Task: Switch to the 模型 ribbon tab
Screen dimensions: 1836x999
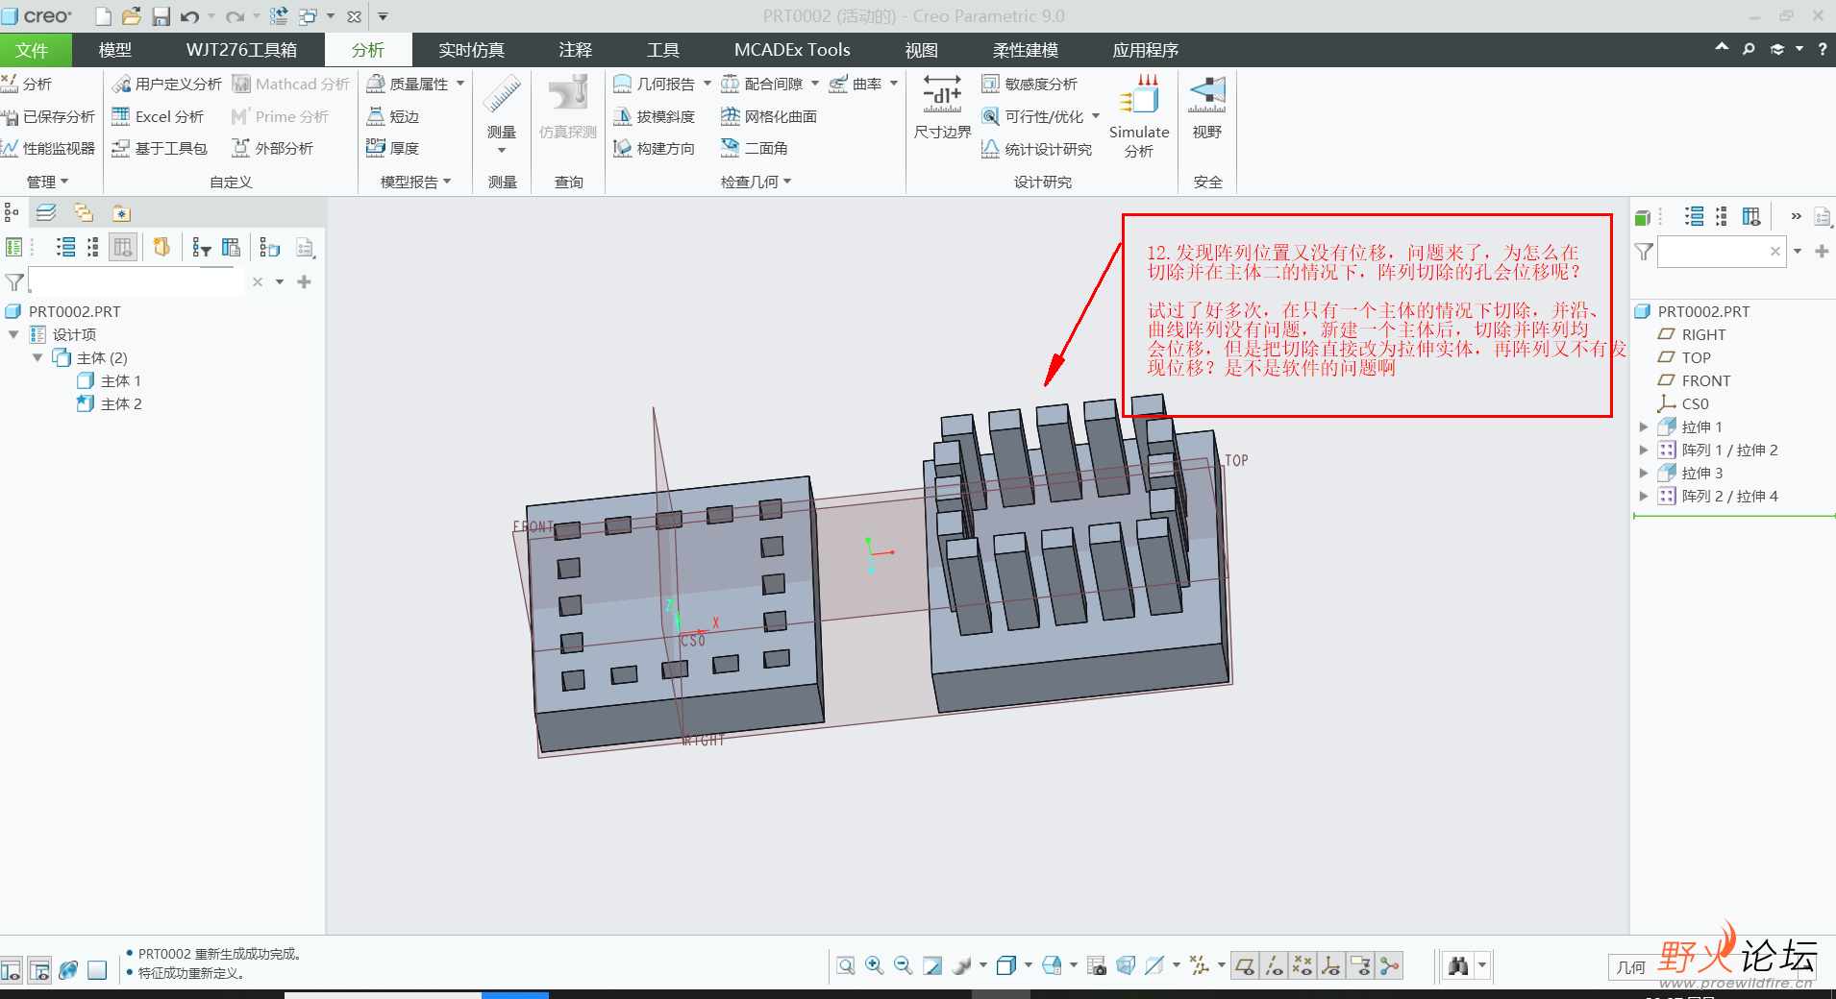Action: point(115,50)
